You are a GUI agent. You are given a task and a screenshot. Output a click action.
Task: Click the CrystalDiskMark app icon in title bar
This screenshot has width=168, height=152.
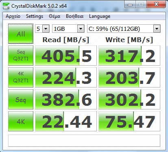[6, 6]
